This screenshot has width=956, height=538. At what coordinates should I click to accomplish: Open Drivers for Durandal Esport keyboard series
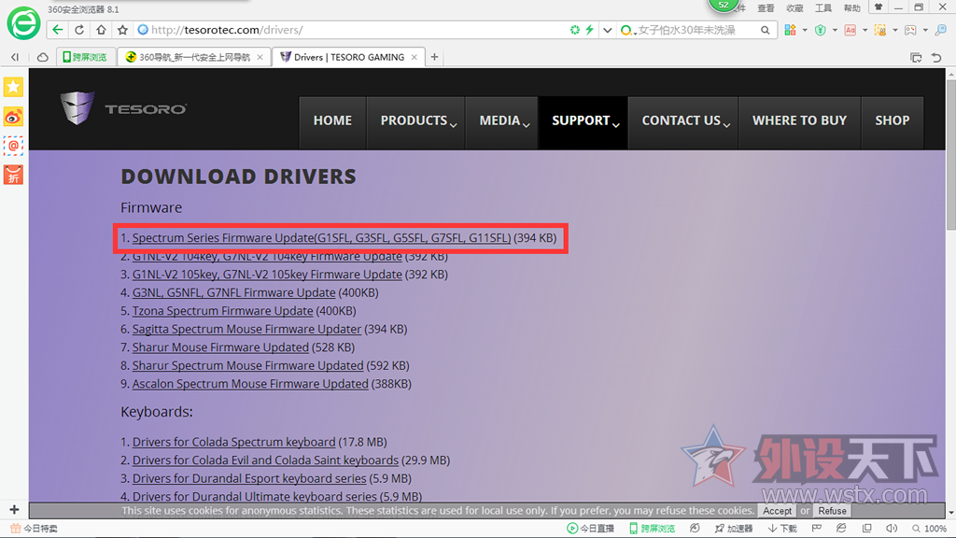pyautogui.click(x=249, y=479)
